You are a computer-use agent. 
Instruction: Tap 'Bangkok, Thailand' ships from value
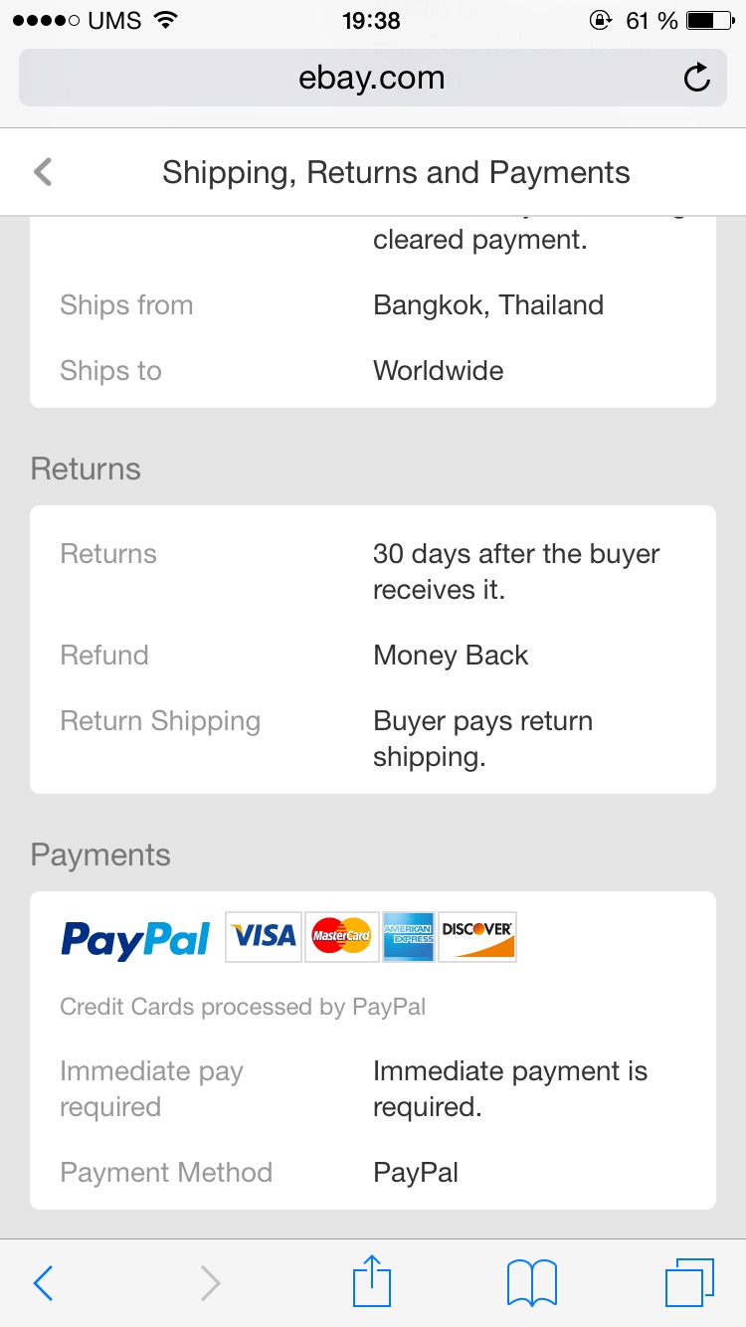488,304
